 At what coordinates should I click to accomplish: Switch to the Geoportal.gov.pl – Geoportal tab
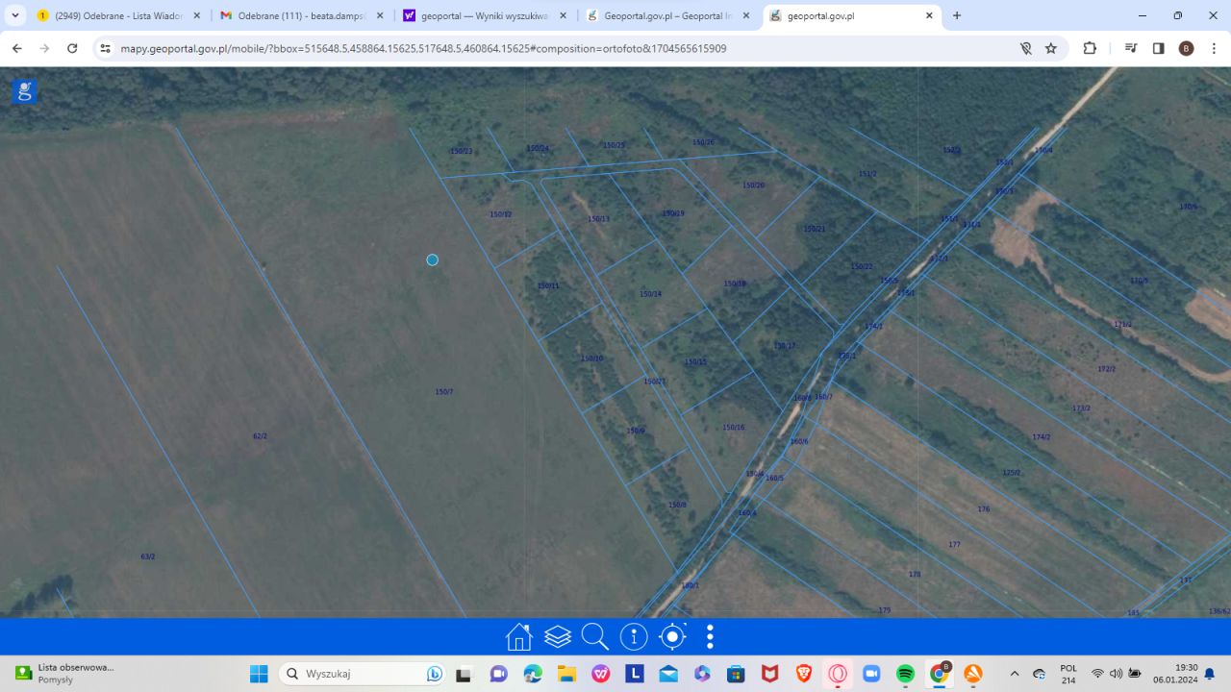click(x=667, y=15)
